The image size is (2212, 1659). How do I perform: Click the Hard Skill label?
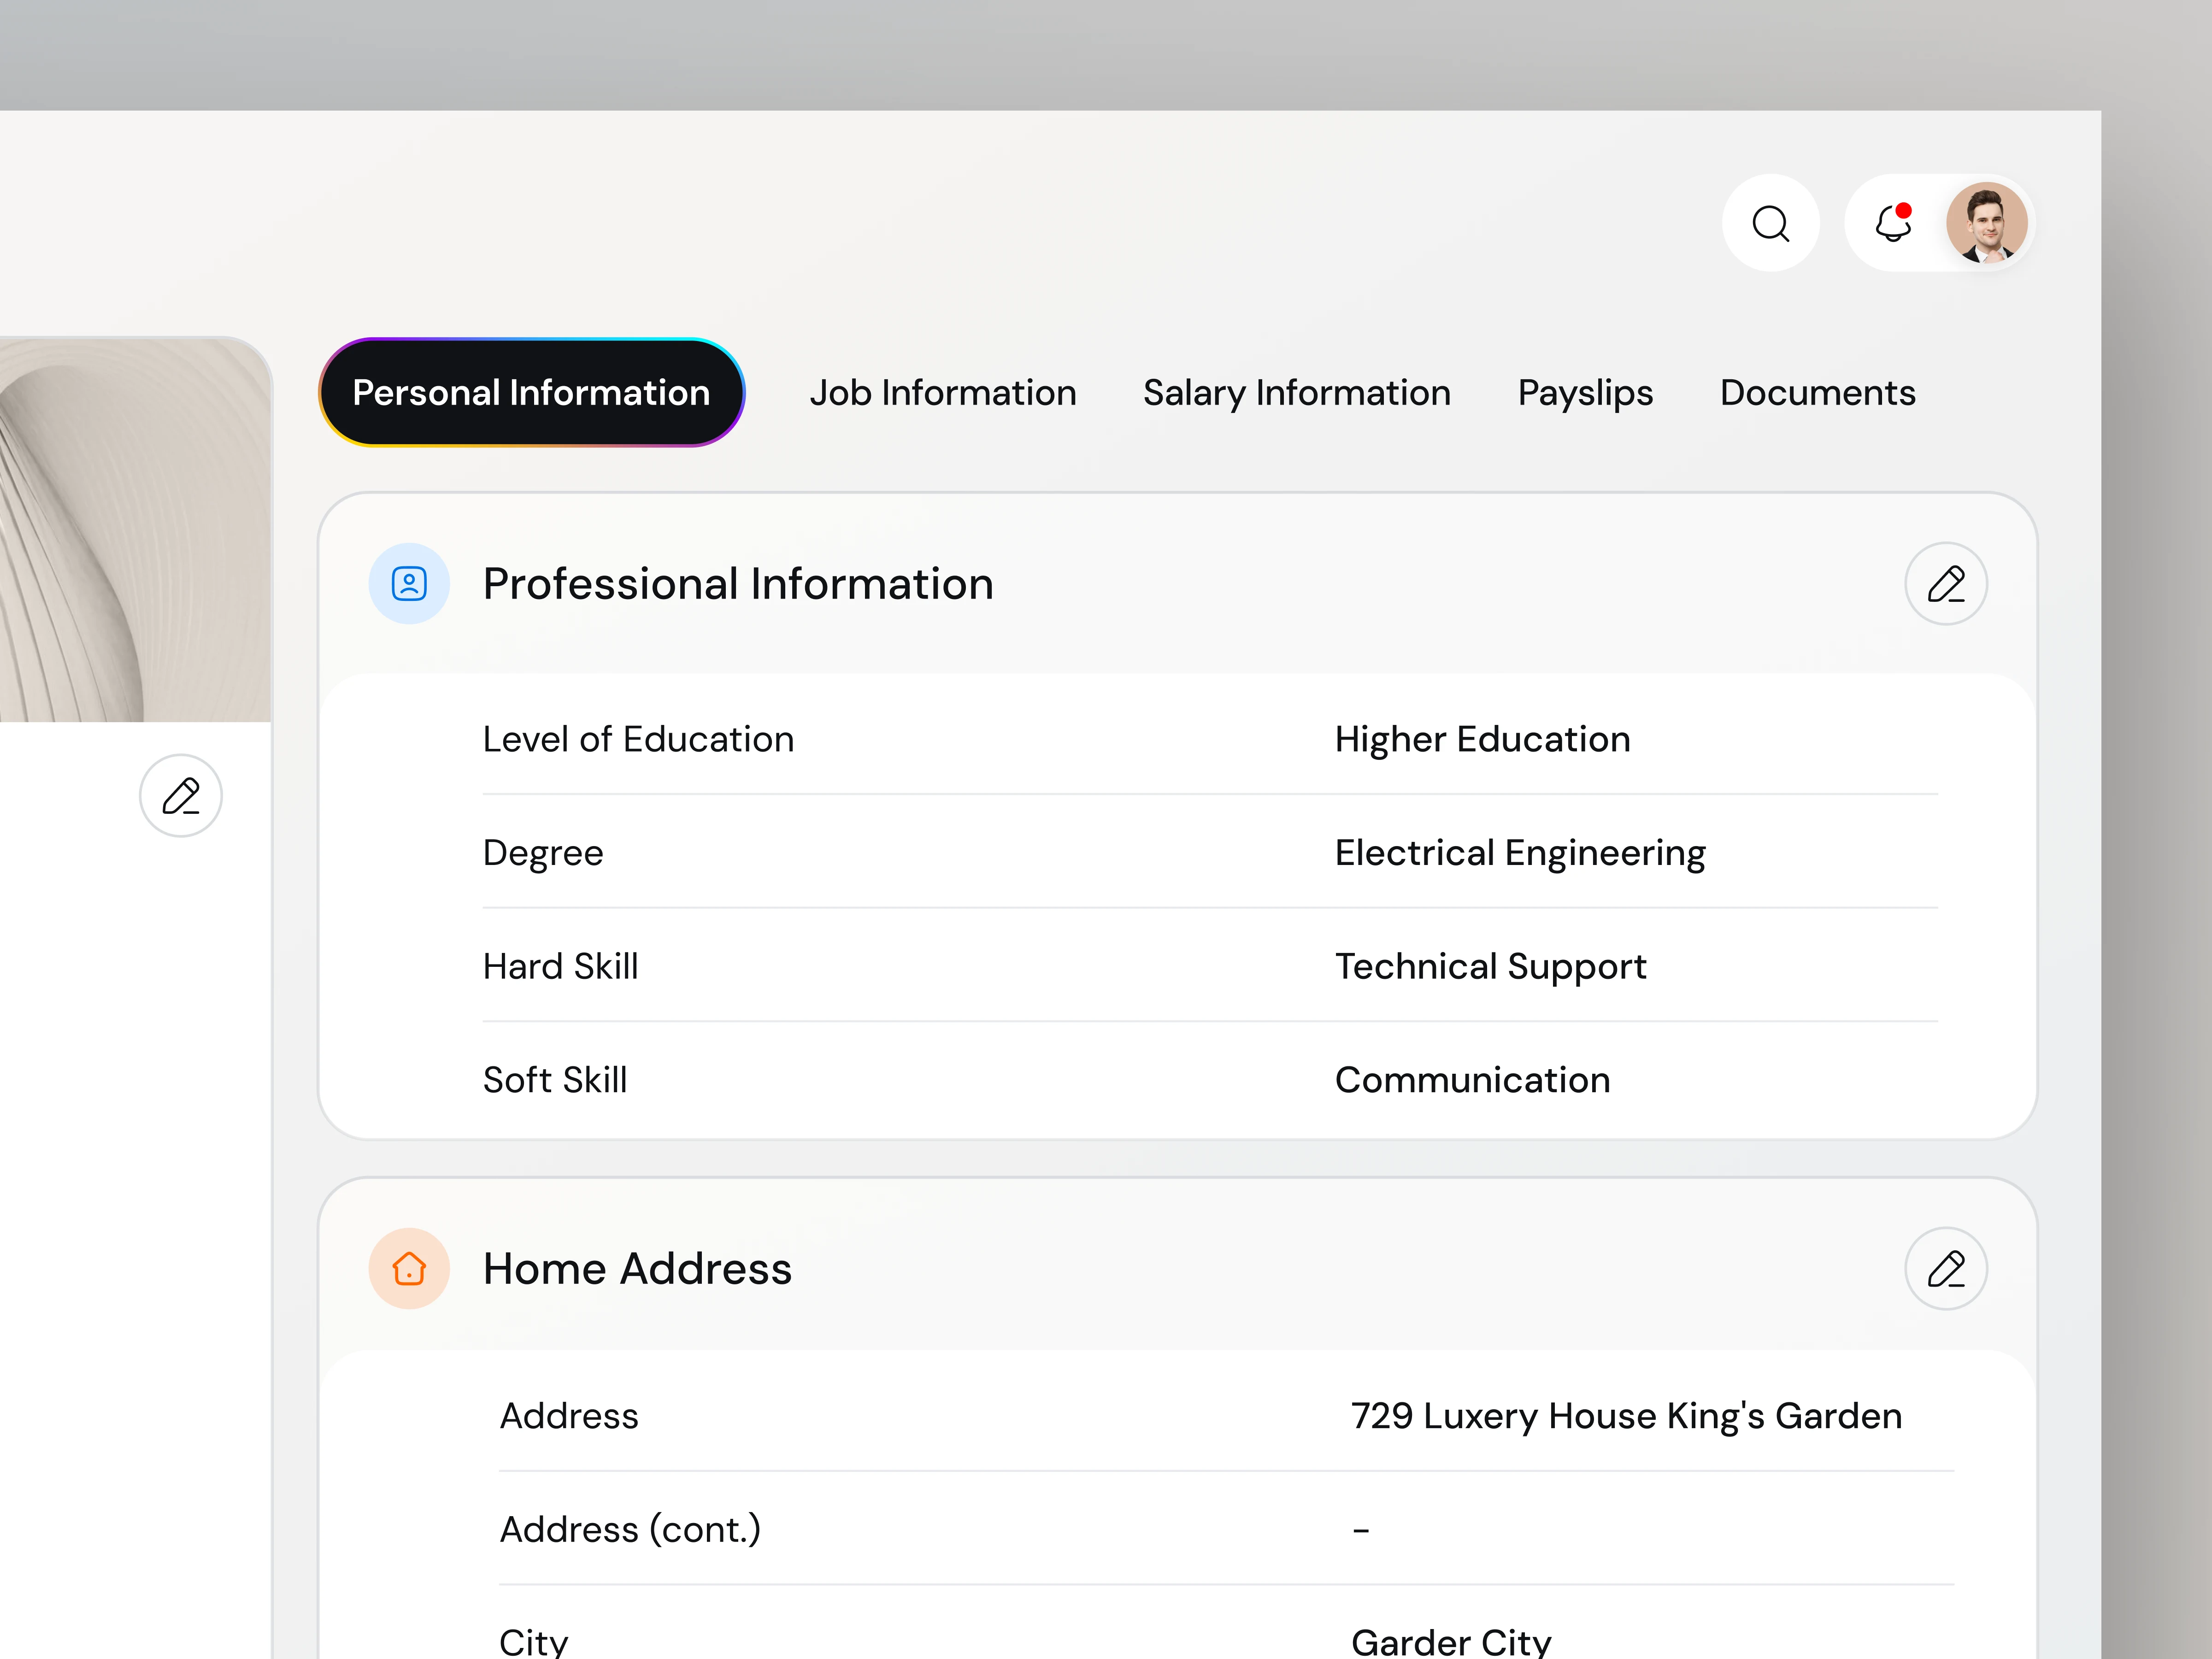pos(560,966)
